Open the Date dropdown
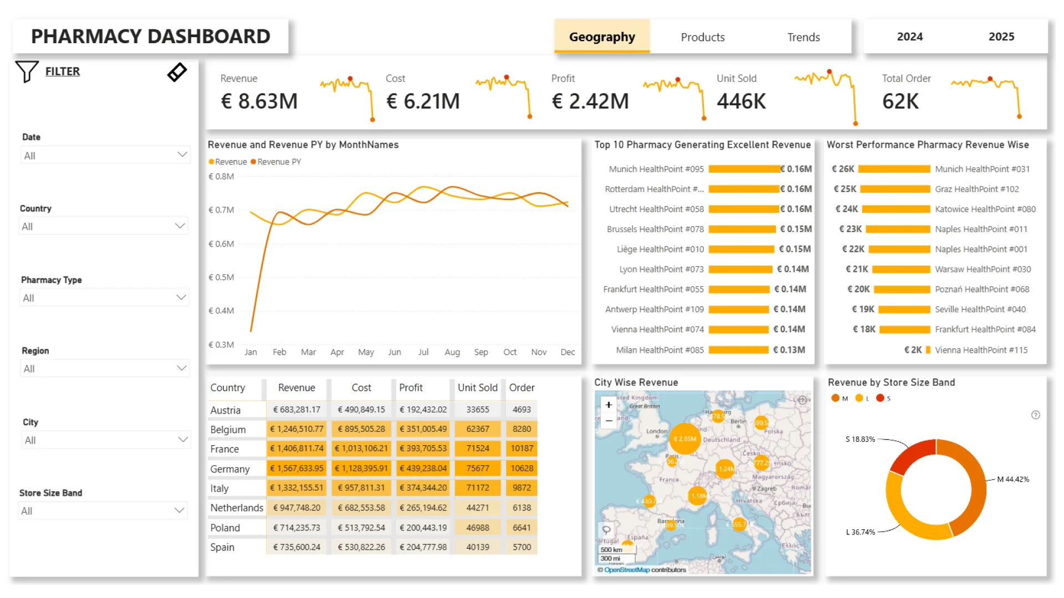Image resolution: width=1064 pixels, height=598 pixels. pyautogui.click(x=105, y=156)
